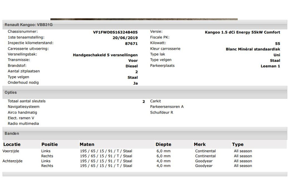Select the Kangoo 1.5 dCi Energy version text
Viewport: 294px width, 195px height.
point(242,32)
